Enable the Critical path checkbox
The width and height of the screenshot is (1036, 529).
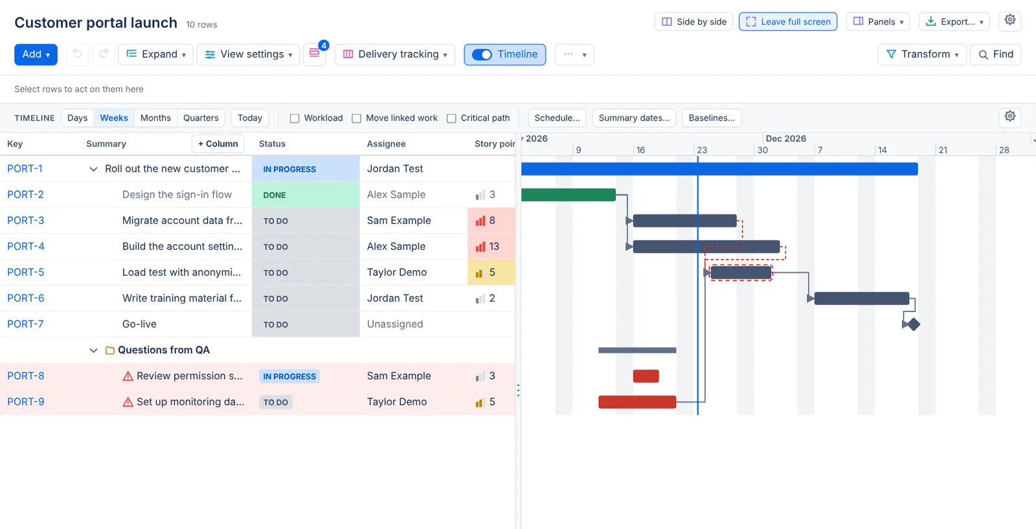point(451,118)
